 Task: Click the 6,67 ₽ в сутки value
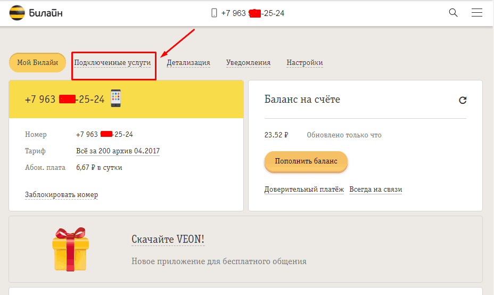pos(99,167)
